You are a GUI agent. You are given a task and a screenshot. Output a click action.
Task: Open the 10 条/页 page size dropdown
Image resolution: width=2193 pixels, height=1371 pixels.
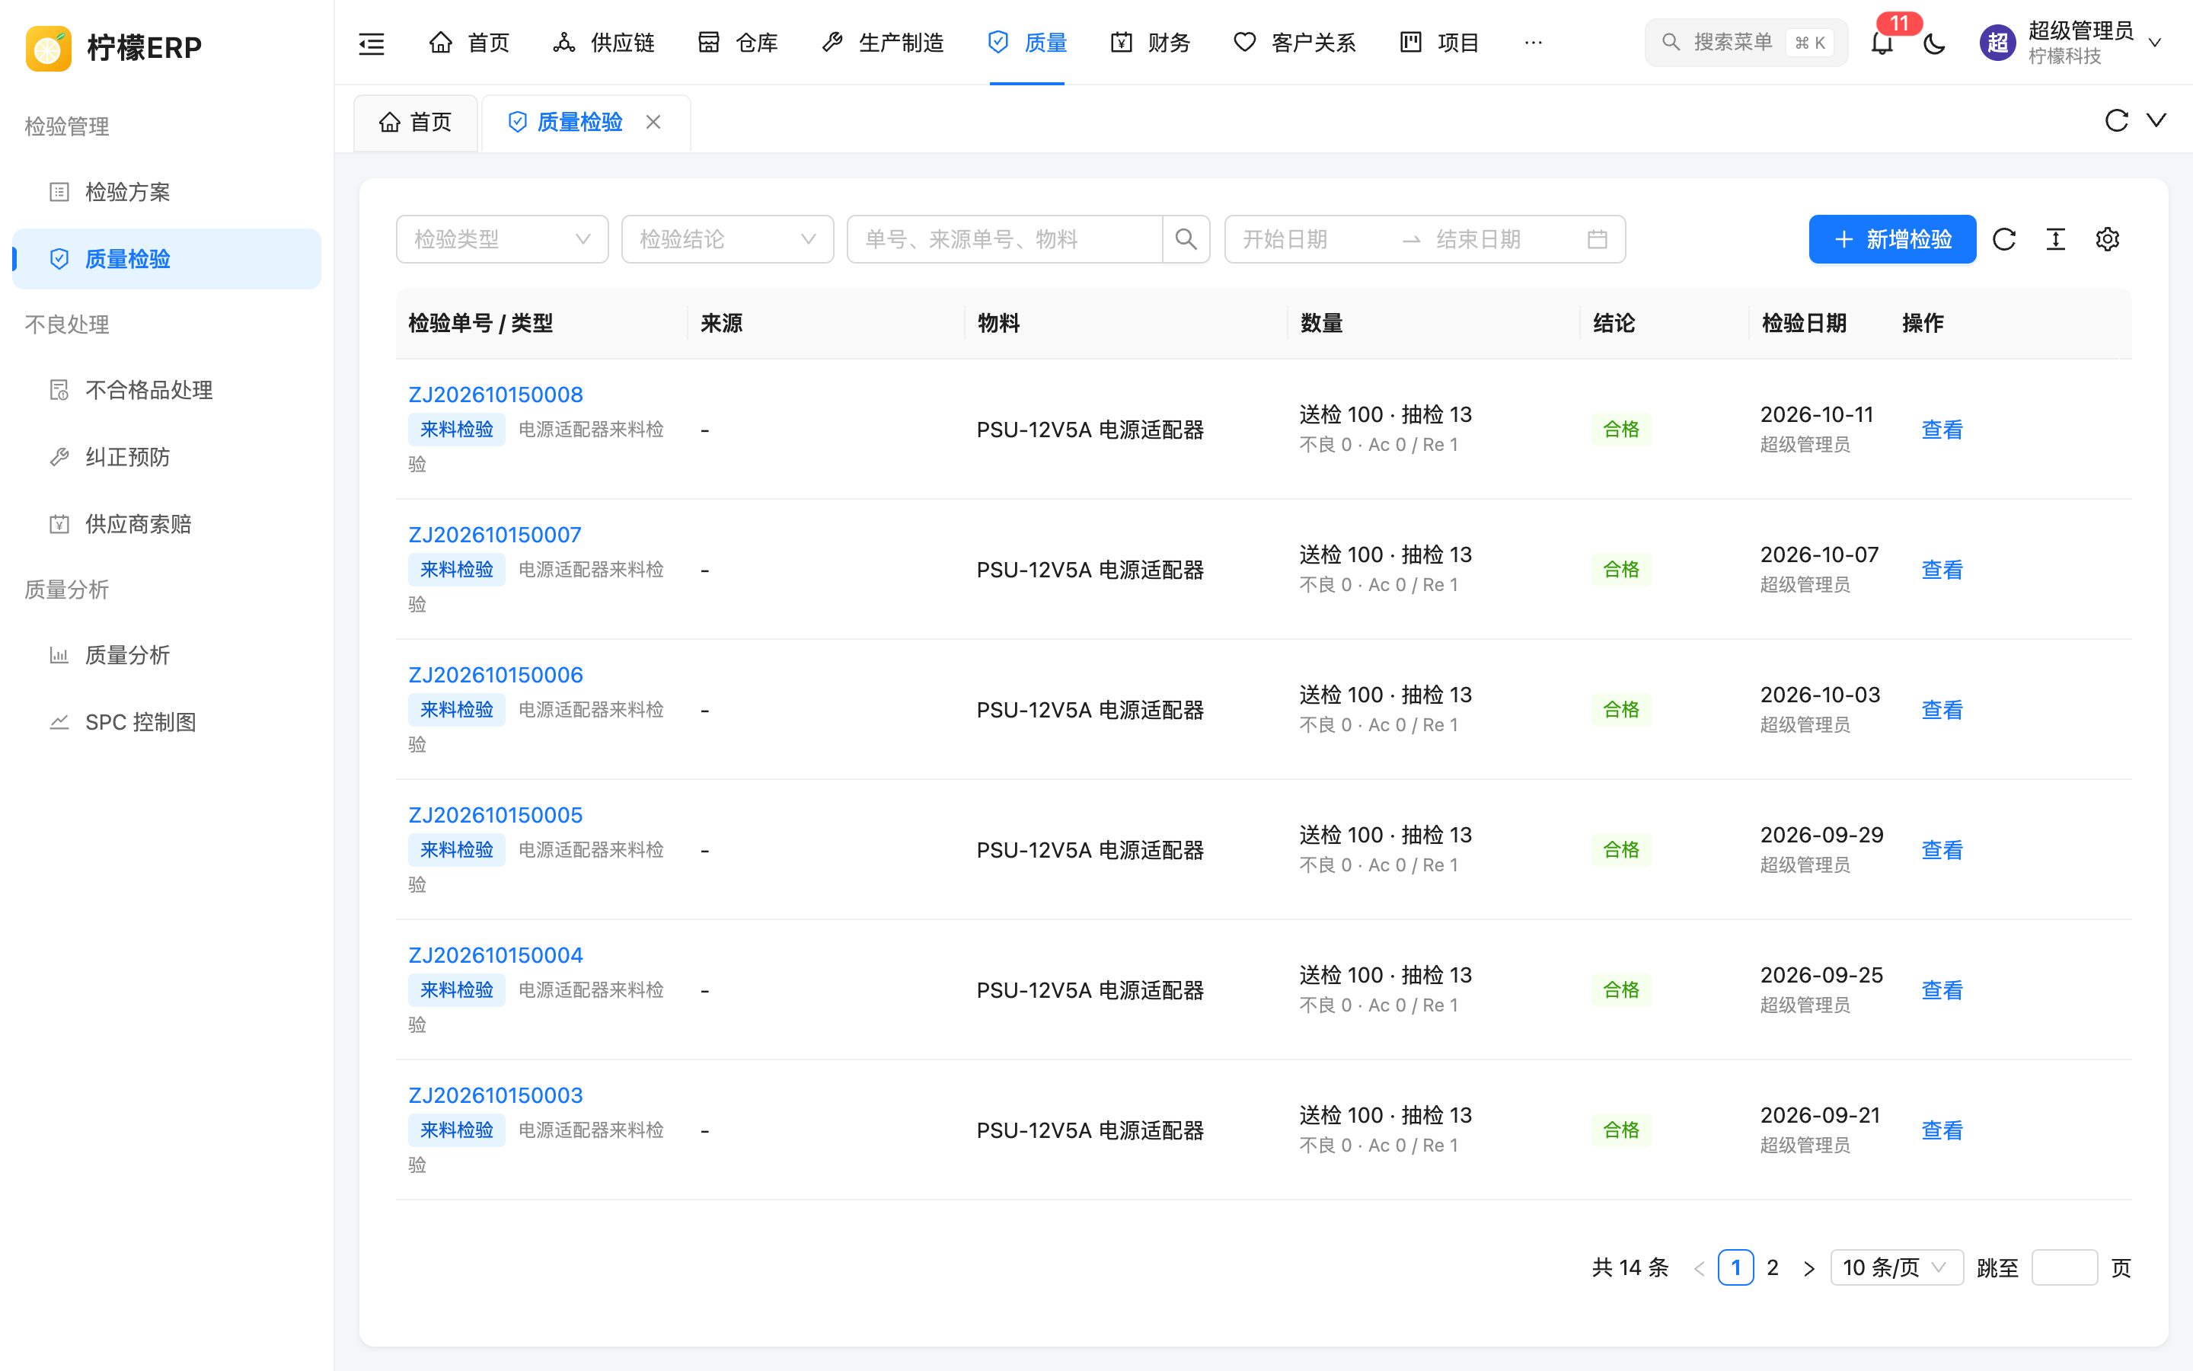(x=1897, y=1267)
